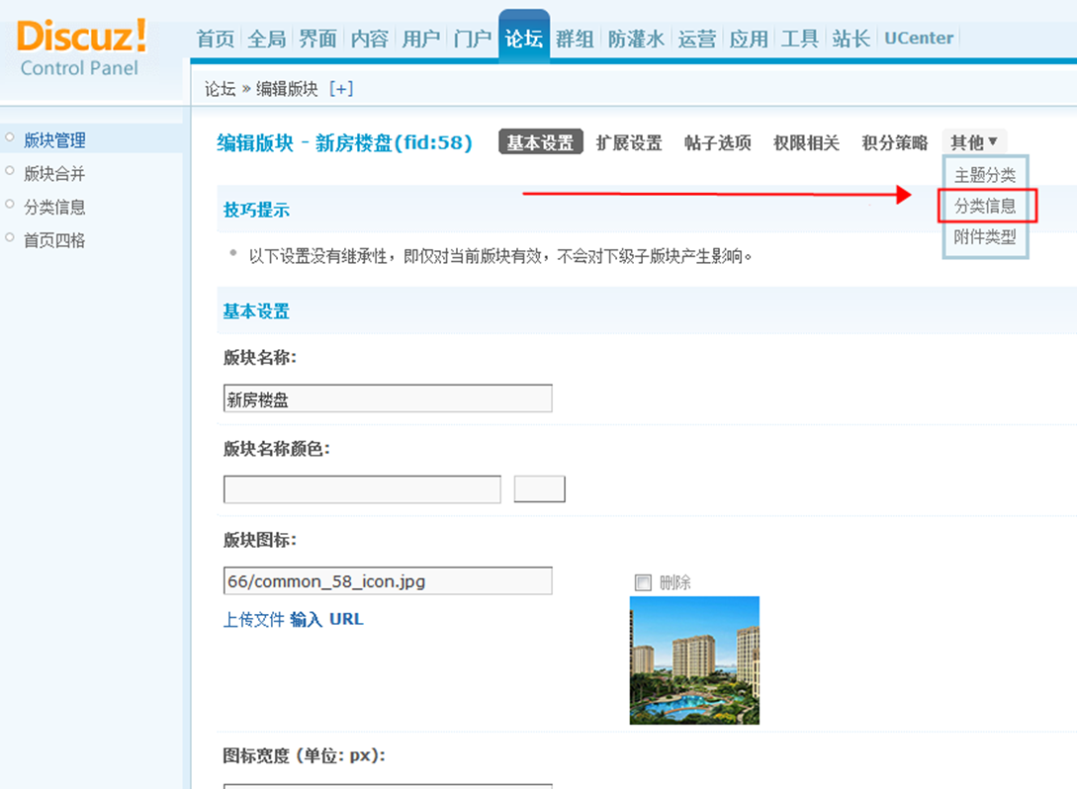Choose 主题分类 from the 其他 dropdown

pos(985,175)
